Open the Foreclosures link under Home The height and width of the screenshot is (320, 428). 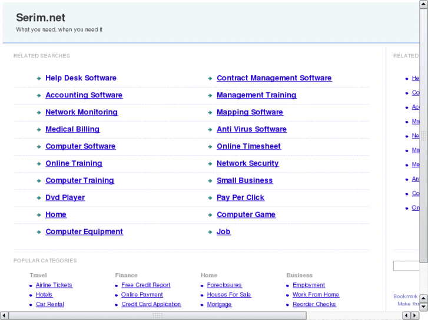[224, 285]
